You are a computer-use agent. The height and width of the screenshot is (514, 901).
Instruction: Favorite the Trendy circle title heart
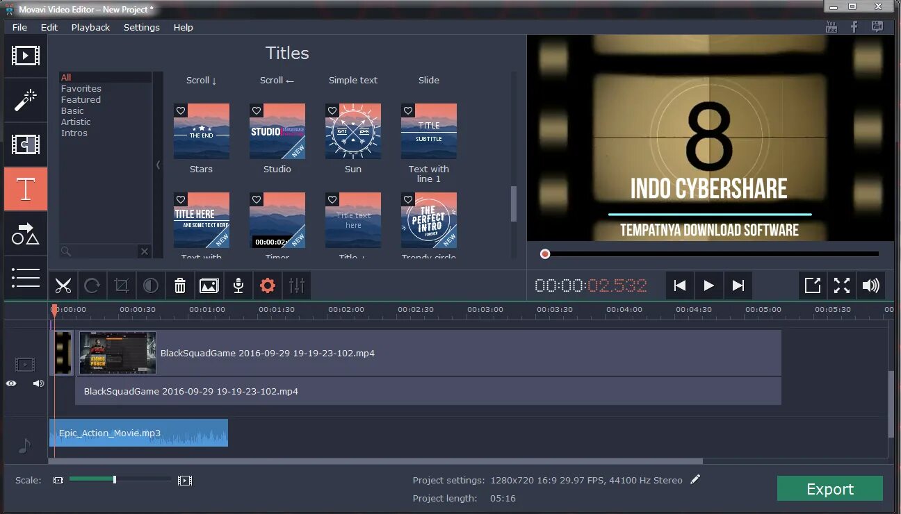[408, 199]
